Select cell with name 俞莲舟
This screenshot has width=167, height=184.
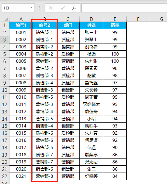(x=91, y=111)
